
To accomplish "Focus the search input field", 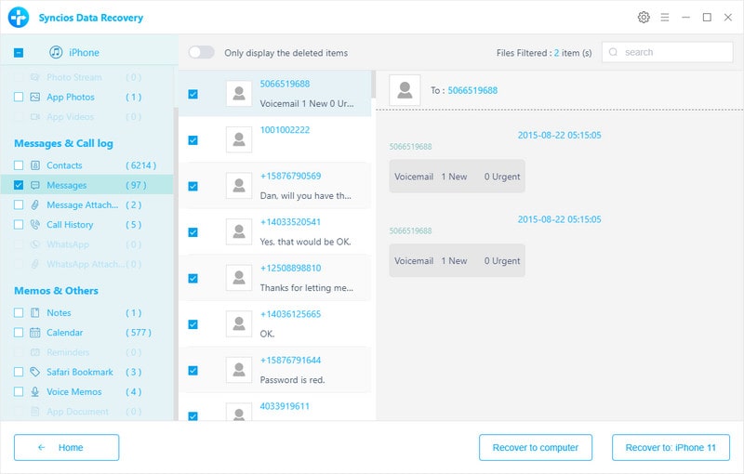I will (x=668, y=52).
